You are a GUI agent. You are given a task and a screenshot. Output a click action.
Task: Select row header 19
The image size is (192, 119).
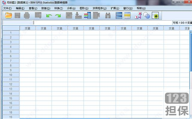[11, 117]
